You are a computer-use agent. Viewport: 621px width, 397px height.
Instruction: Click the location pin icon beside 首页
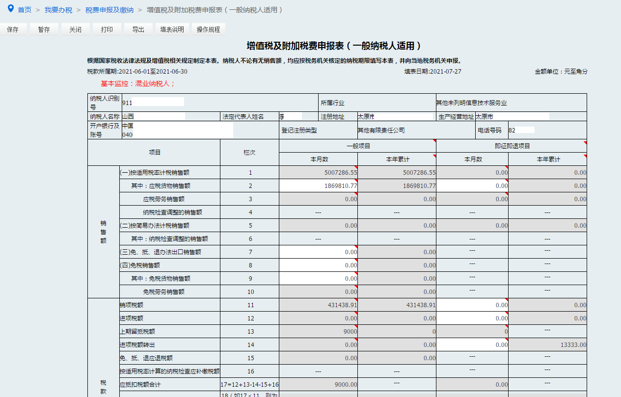(x=11, y=9)
